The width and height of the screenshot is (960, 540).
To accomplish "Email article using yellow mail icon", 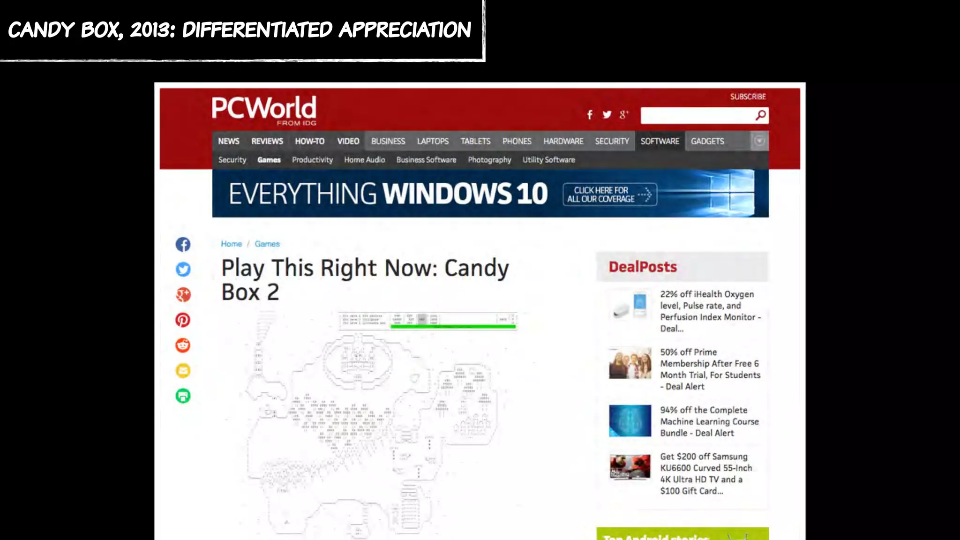I will click(x=183, y=371).
